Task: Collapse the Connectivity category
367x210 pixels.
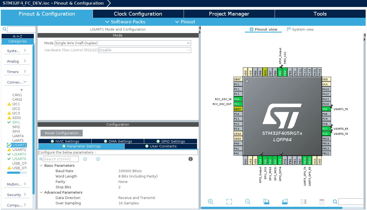Action: (17, 82)
